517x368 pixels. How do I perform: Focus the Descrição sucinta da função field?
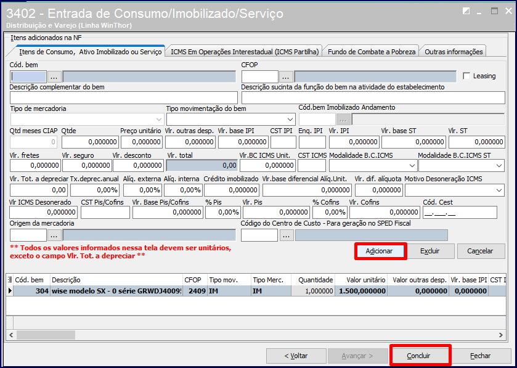(x=373, y=98)
